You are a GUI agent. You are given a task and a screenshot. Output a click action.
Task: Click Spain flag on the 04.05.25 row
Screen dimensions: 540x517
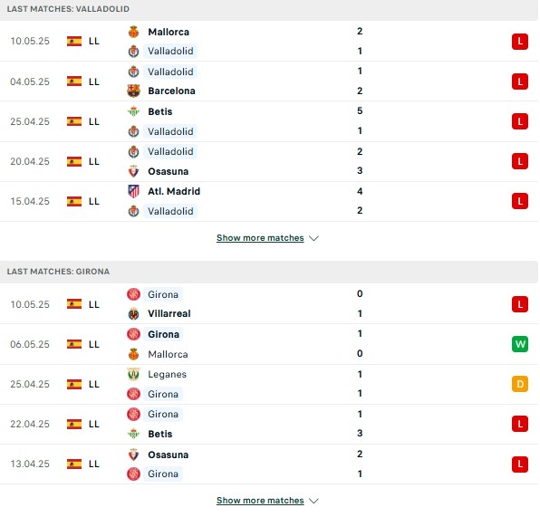[74, 81]
